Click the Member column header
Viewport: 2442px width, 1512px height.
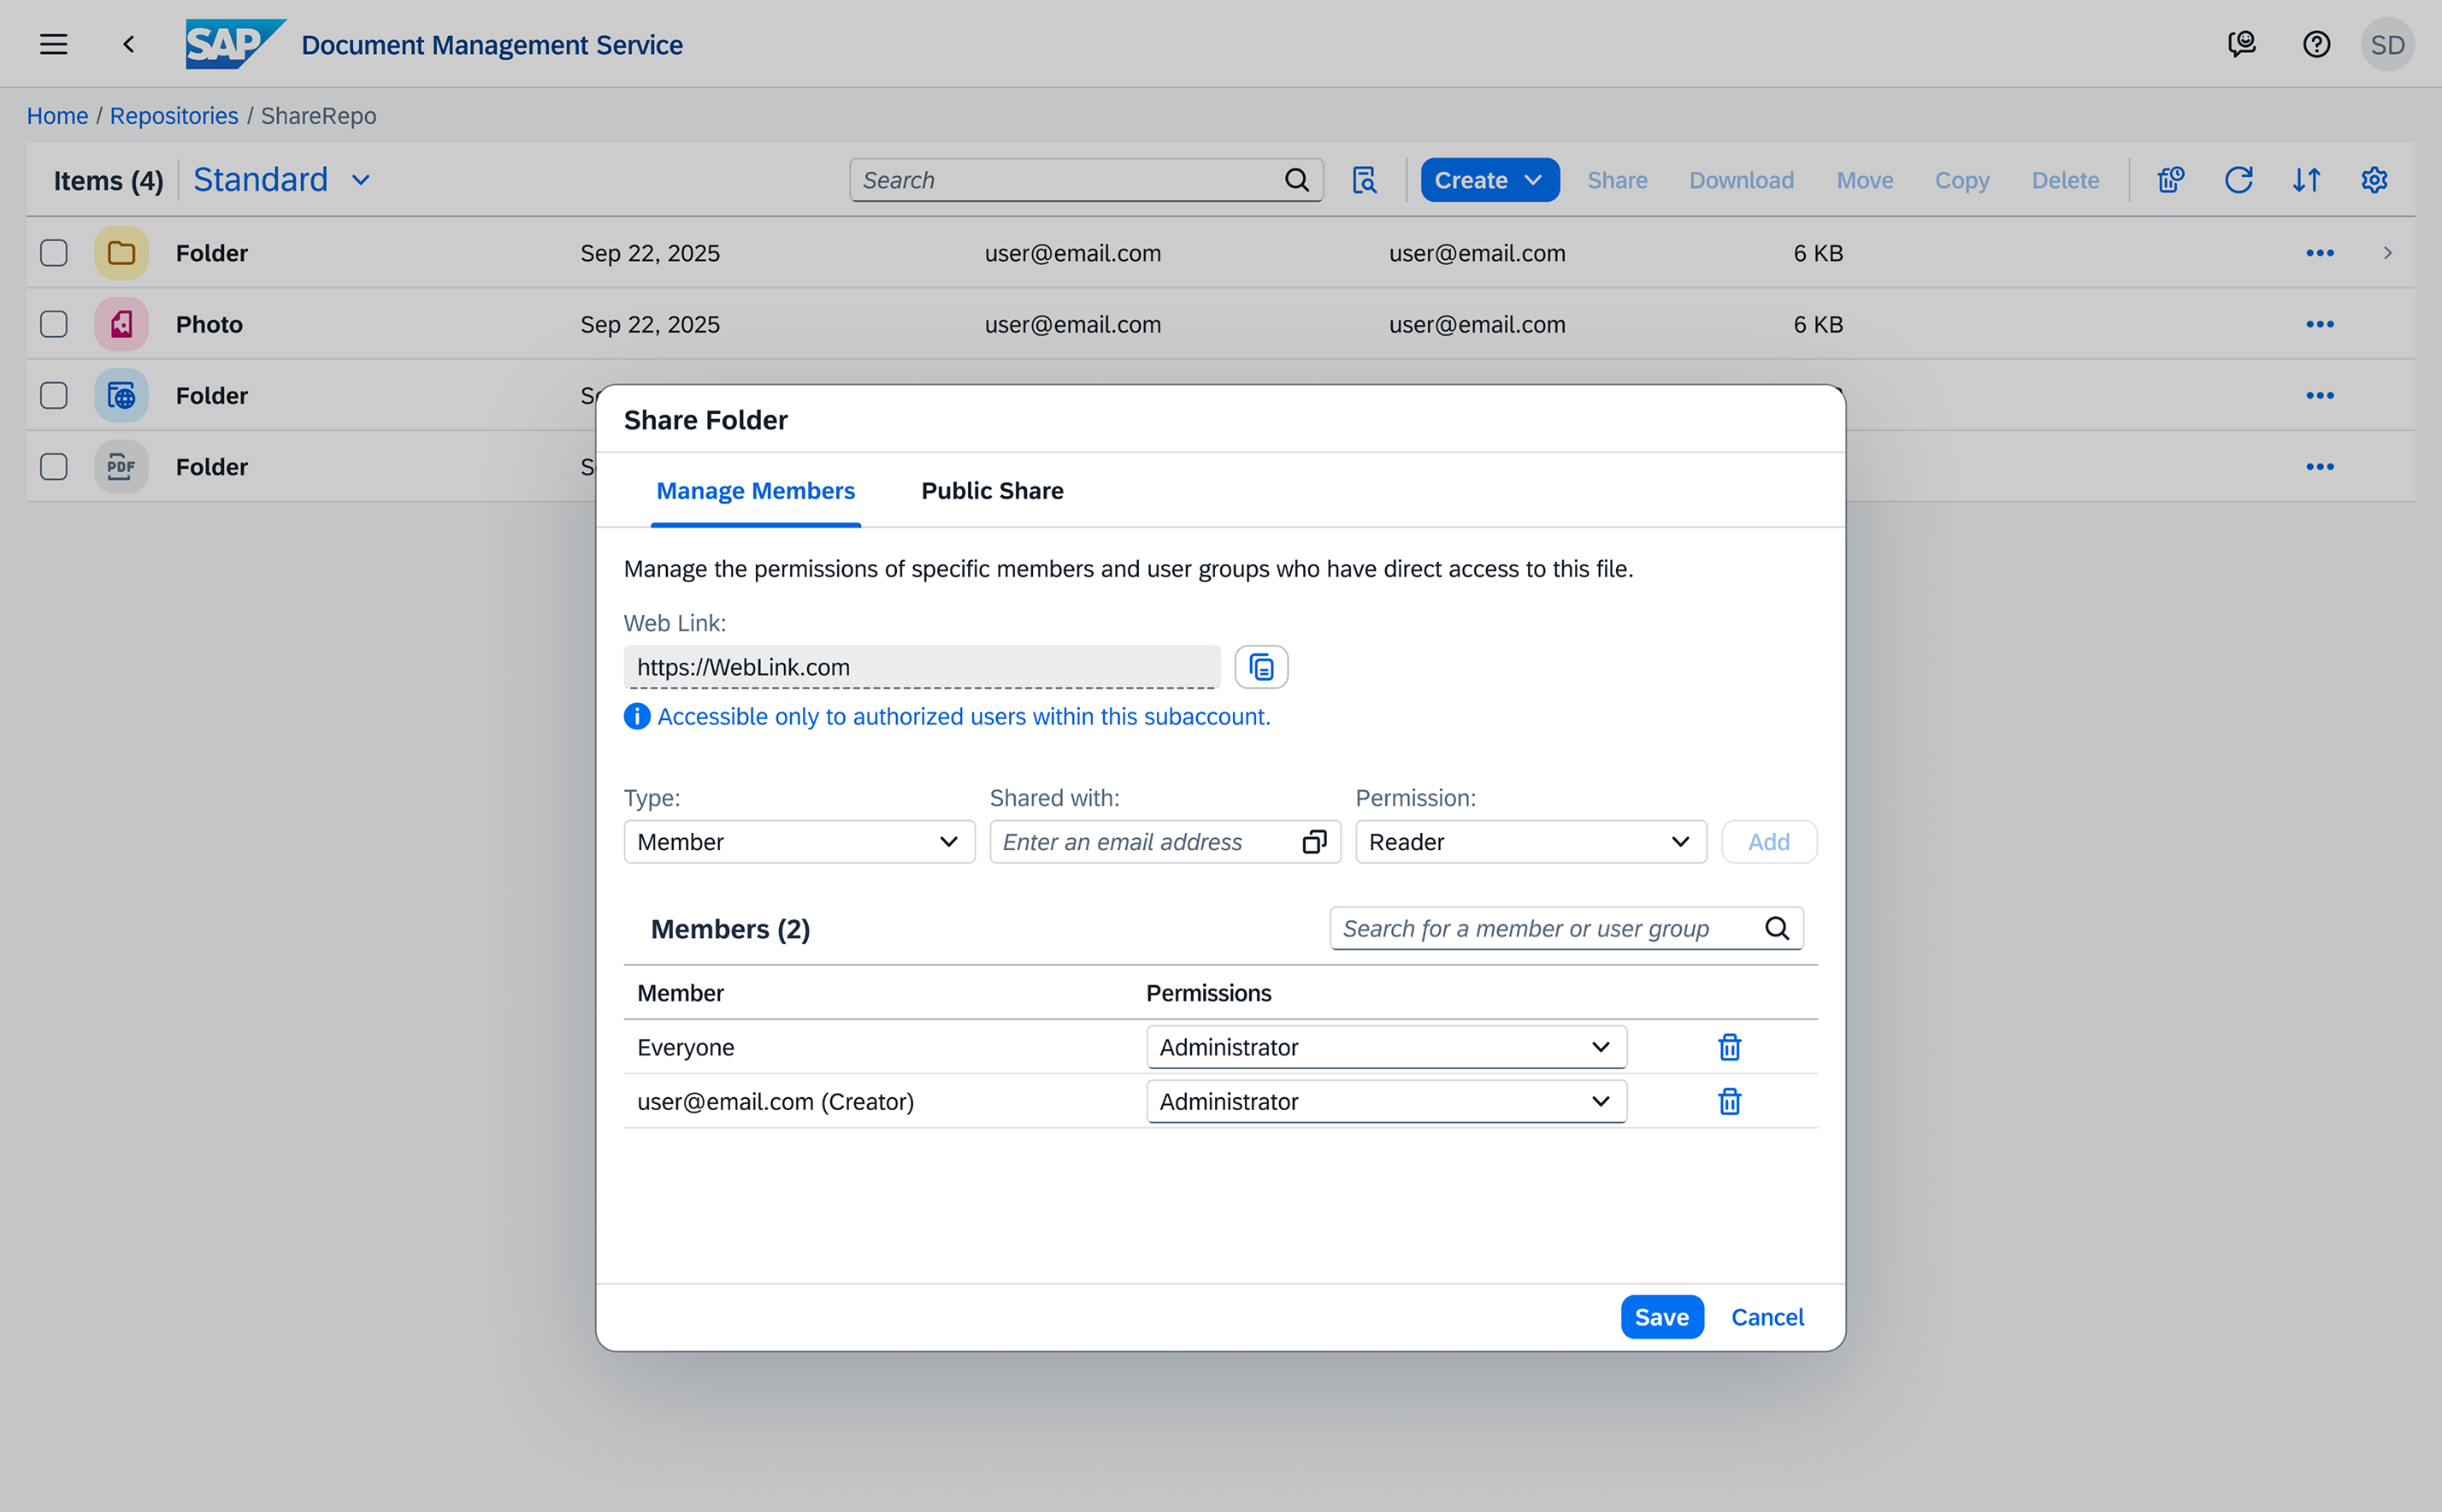pyautogui.click(x=681, y=993)
